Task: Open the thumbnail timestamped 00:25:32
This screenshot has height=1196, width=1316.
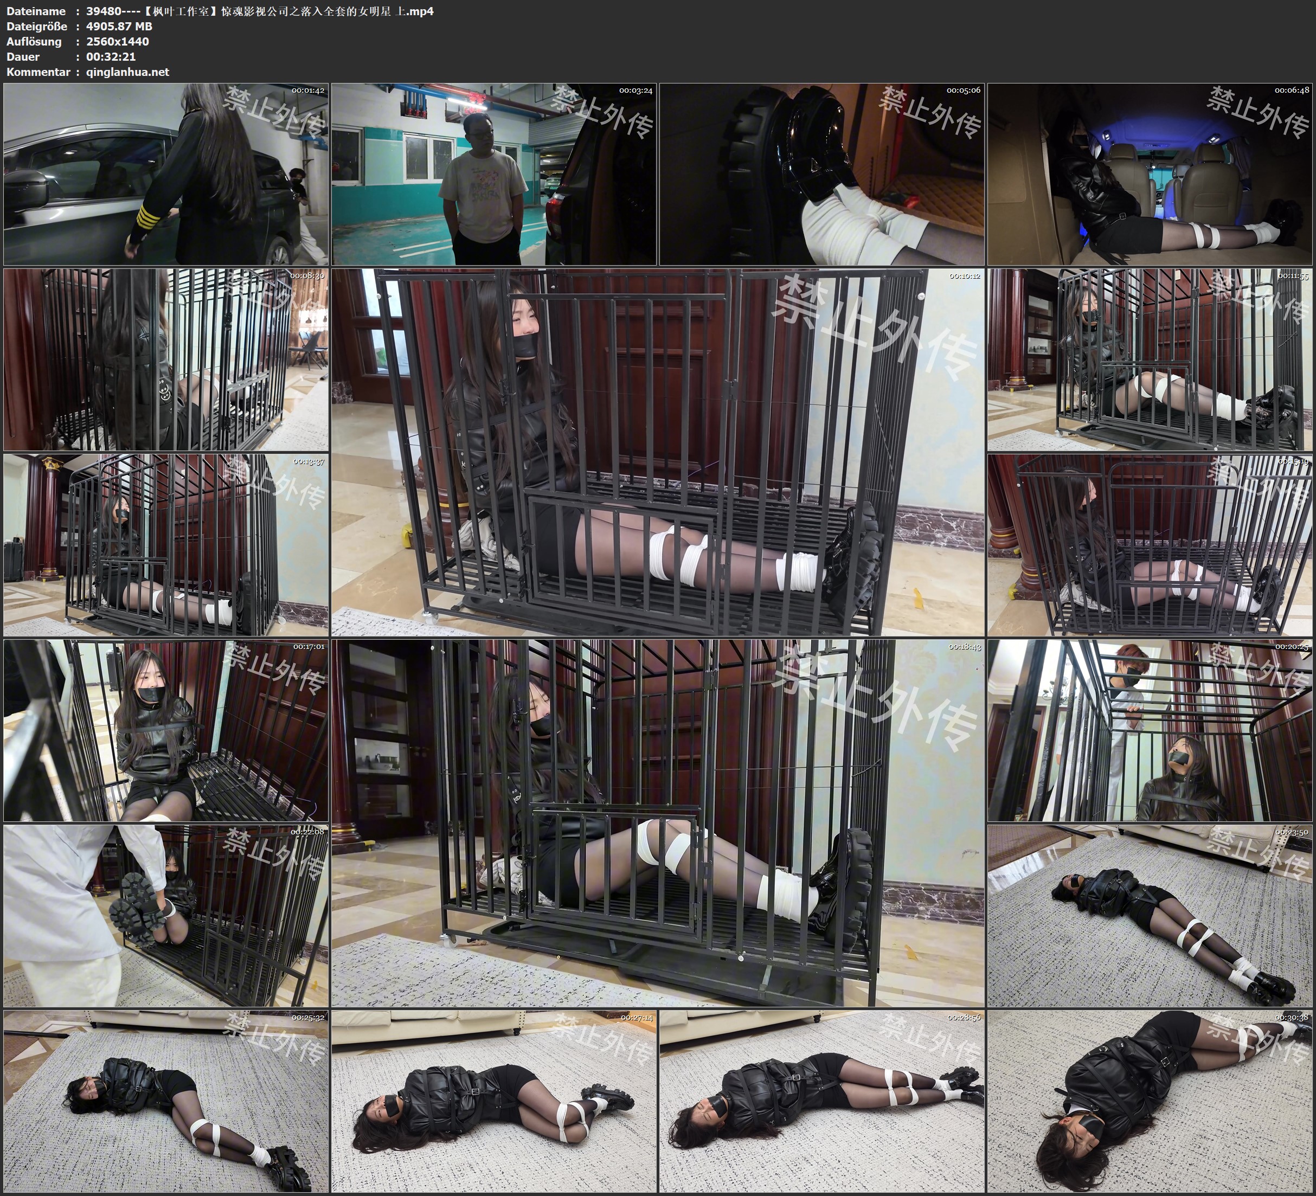Action: [x=166, y=1101]
